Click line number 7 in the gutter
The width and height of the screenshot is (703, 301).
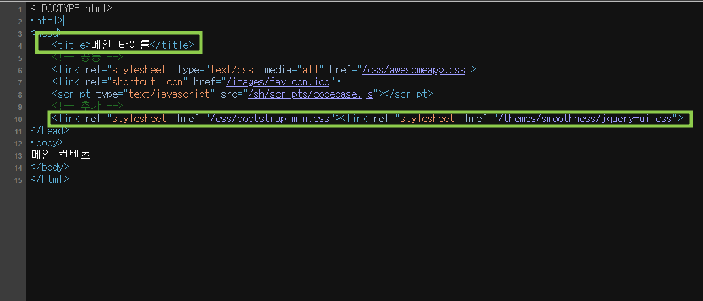click(20, 83)
